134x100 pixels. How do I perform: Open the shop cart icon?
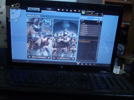67,10
